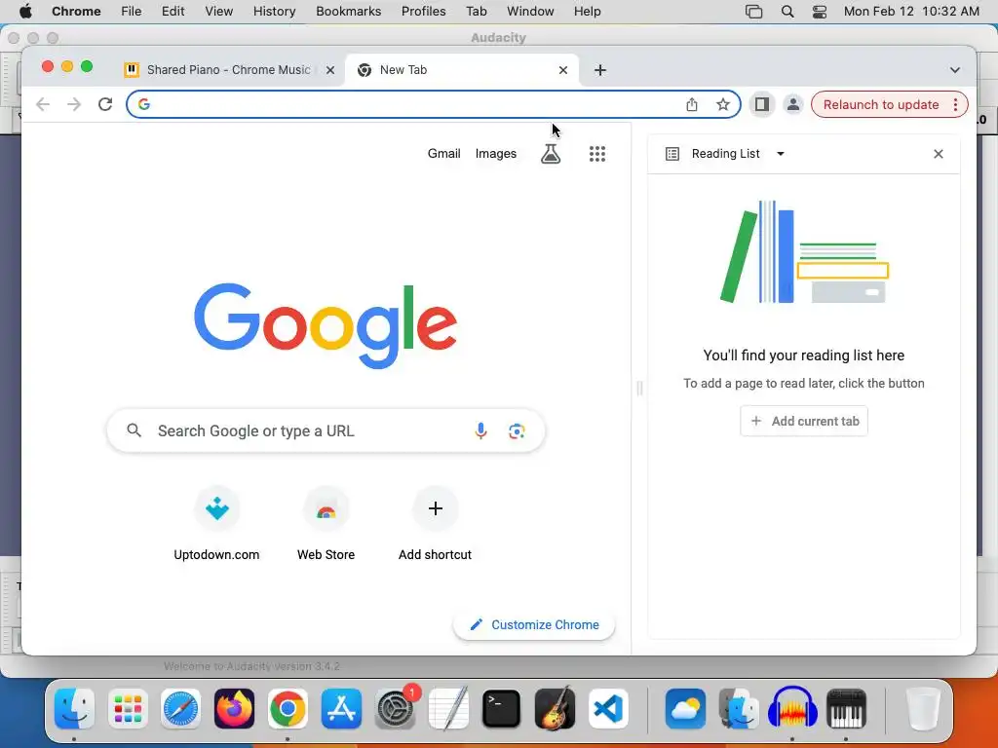
Task: Open the Trash in the Dock
Action: (922, 708)
